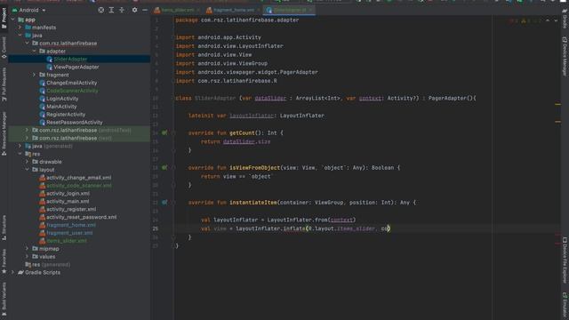
Task: Select SliderAdapter in project tree
Action: (x=70, y=60)
